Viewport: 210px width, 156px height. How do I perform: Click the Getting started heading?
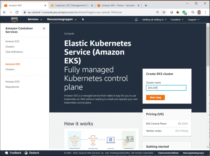tap(157, 147)
